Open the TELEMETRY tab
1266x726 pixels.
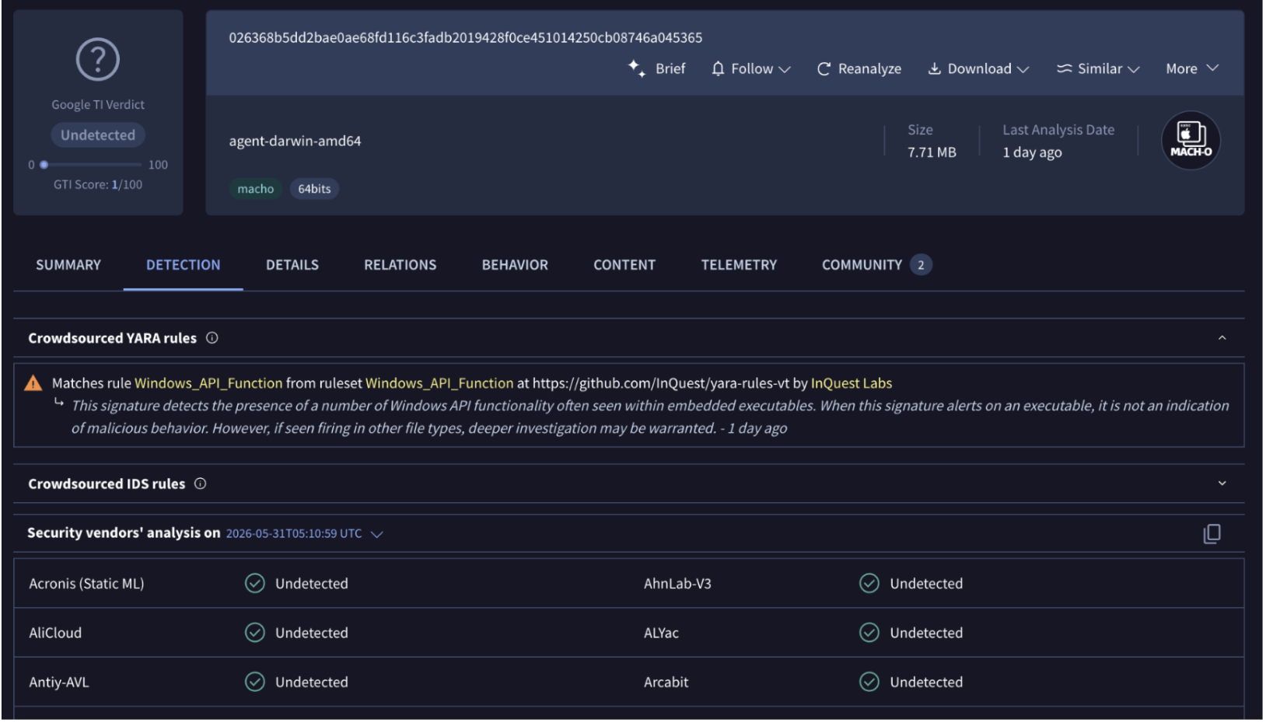739,265
